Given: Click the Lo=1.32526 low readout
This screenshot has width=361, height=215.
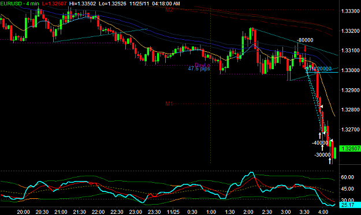Looking at the screenshot, I should (113, 3).
